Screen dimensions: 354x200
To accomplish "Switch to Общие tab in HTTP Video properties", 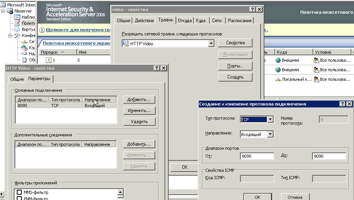I will (x=17, y=79).
